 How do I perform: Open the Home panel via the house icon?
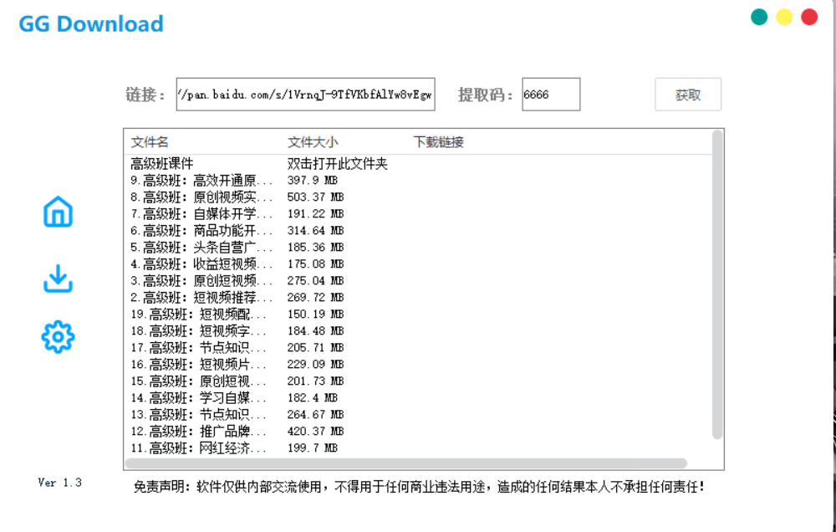point(56,212)
